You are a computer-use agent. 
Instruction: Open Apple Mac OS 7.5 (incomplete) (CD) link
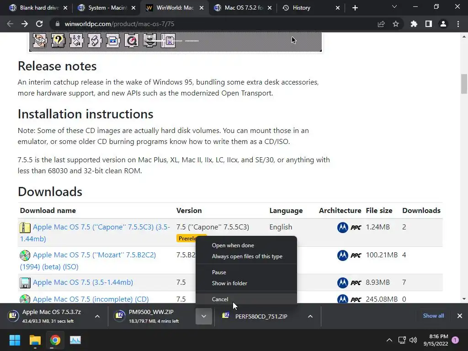[91, 299]
